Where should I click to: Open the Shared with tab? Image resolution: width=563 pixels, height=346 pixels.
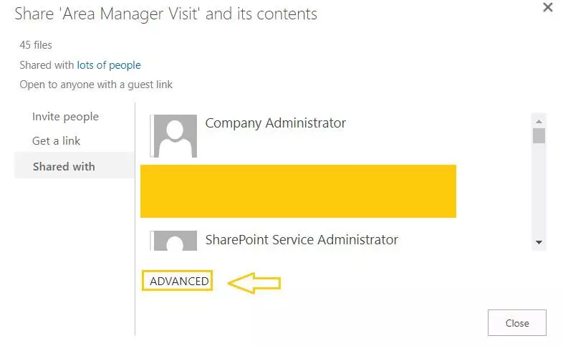point(64,166)
